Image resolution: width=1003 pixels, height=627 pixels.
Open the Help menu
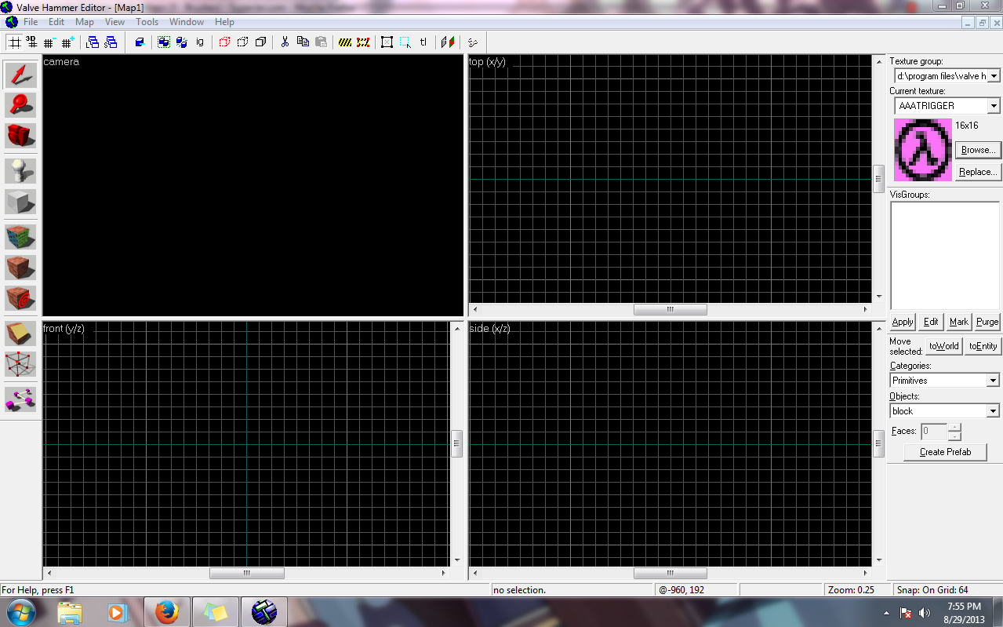click(x=224, y=22)
